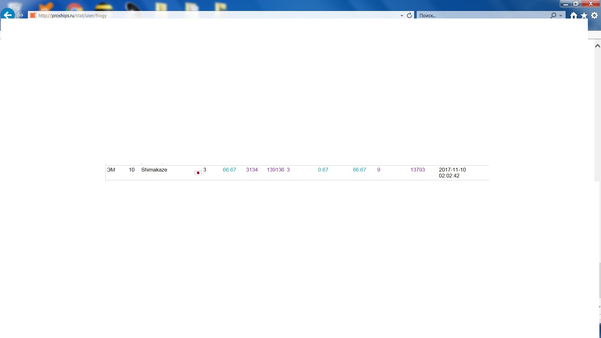Select the ЭМ ship class cell

click(x=111, y=170)
